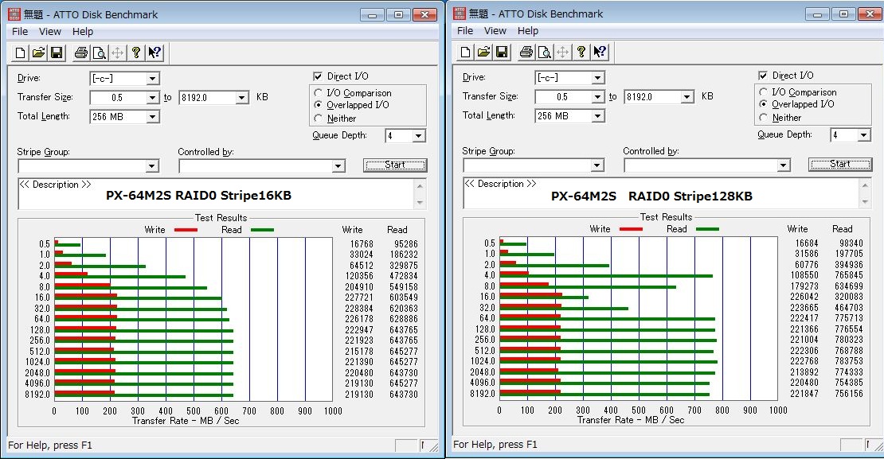Click Save disk icon in left window toolbar

point(57,53)
